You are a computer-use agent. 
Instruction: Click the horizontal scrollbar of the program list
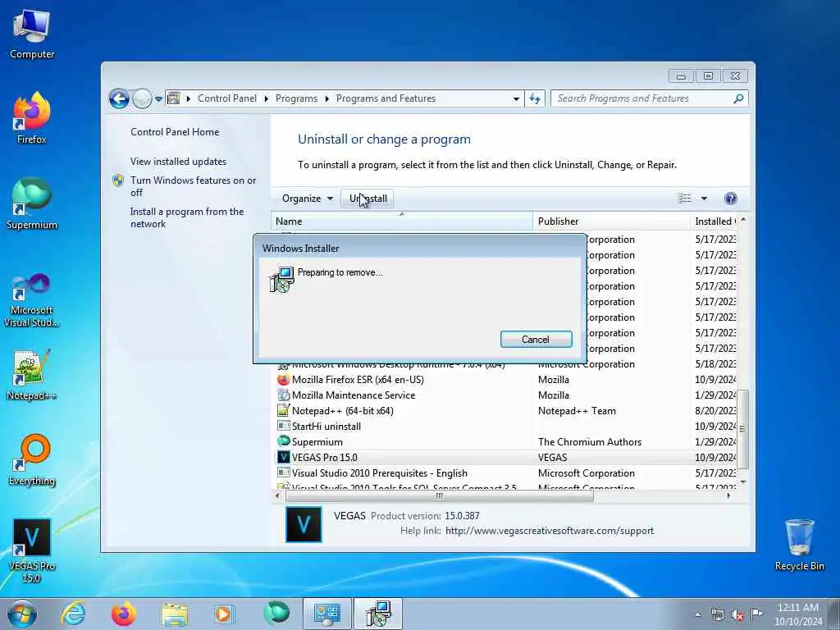click(440, 496)
